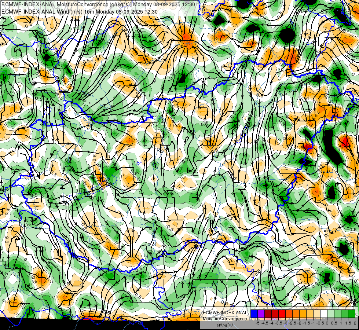Click the -0.5 tick label in the legend
359x330 pixels.
320,323
